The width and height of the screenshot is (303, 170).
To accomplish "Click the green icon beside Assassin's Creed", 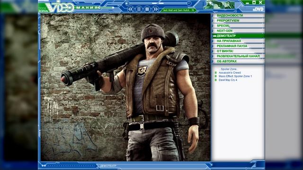I will (x=216, y=73).
